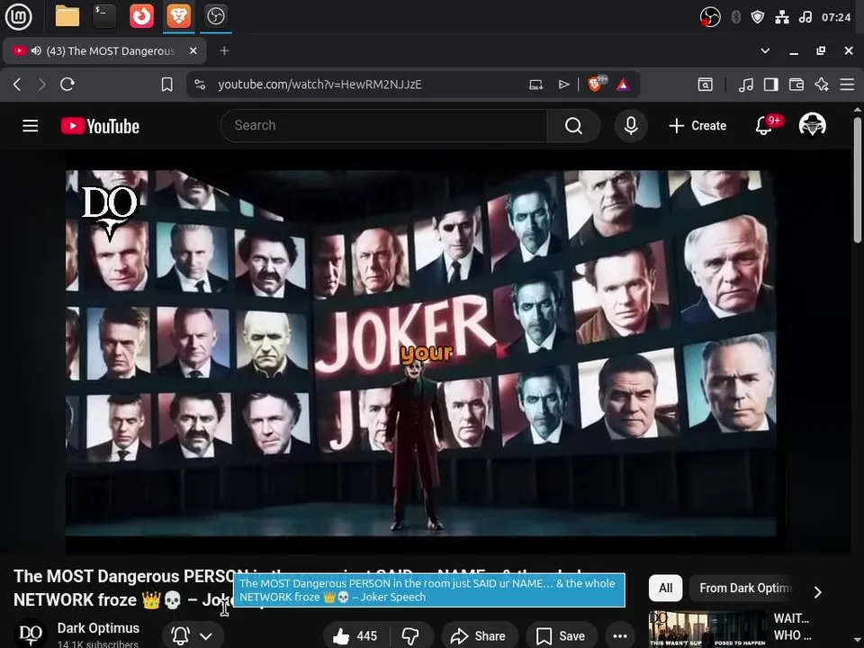View site information icon in address bar
Image resolution: width=864 pixels, height=648 pixels.
point(200,85)
